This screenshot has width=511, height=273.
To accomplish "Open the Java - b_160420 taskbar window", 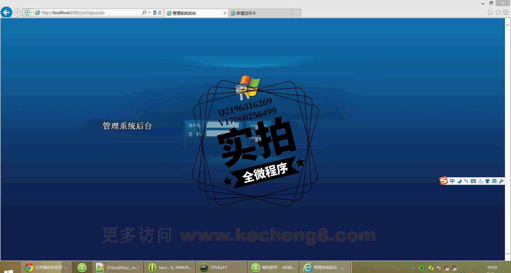I will point(170,267).
